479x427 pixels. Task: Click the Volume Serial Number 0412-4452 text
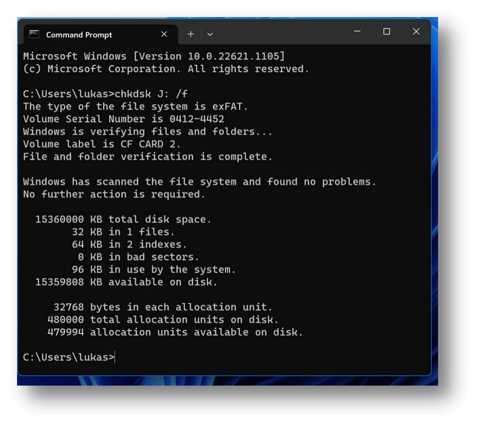point(123,119)
